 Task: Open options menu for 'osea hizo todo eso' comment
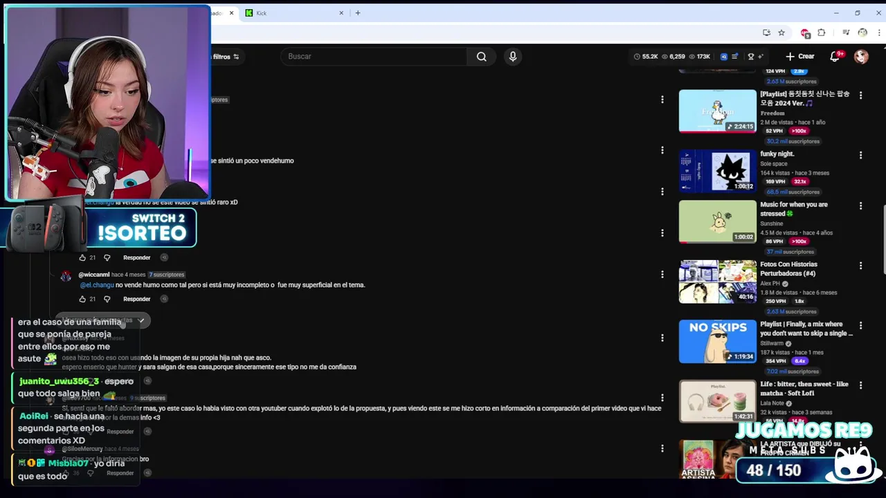tap(662, 338)
